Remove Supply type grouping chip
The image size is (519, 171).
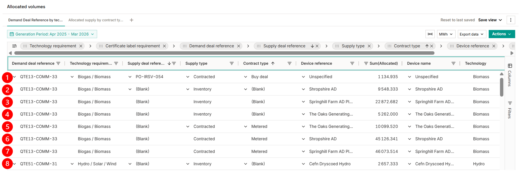point(369,46)
